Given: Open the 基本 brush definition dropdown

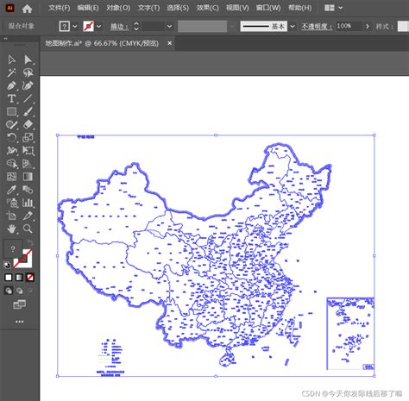Looking at the screenshot, I should click(293, 26).
